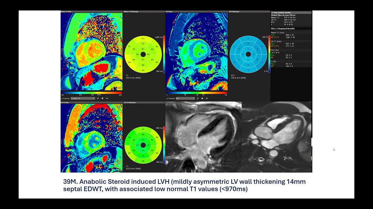This screenshot has height=209, width=373.
Task: Click segment 1011 on Native T1 polarmap
Action: point(143,39)
